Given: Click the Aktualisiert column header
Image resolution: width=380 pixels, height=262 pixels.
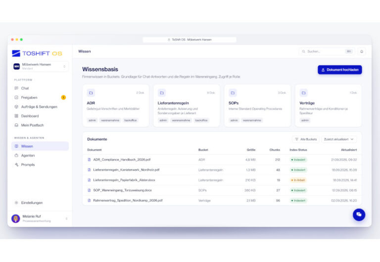Looking at the screenshot, I should pyautogui.click(x=349, y=150).
